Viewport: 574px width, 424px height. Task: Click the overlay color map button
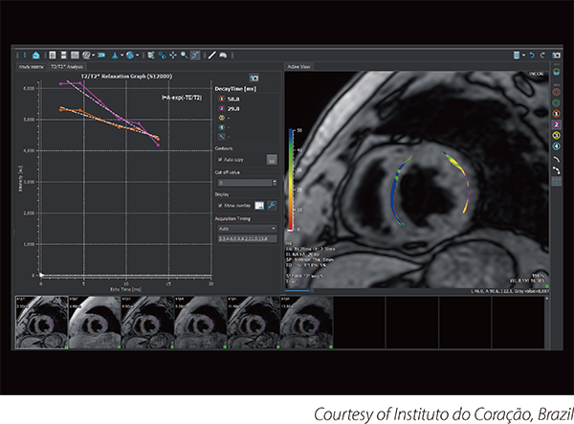259,206
